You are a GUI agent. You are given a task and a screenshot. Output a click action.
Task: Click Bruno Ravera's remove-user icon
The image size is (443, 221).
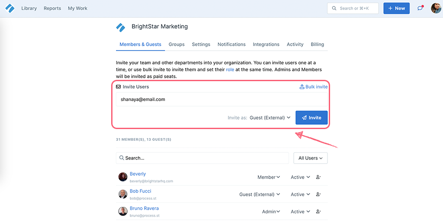point(318,212)
